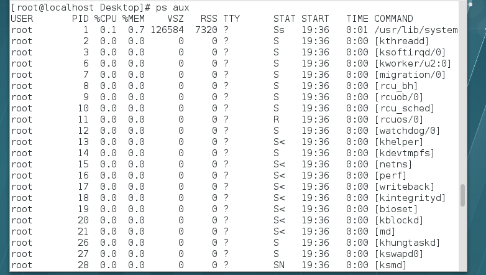Select the TIME column header
The width and height of the screenshot is (486, 275).
pos(357,19)
